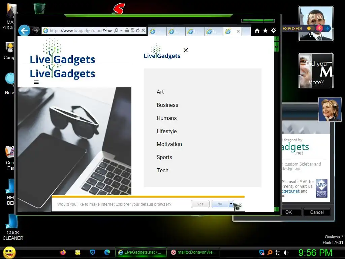Select the Sports category
The width and height of the screenshot is (345, 259).
[x=164, y=157]
